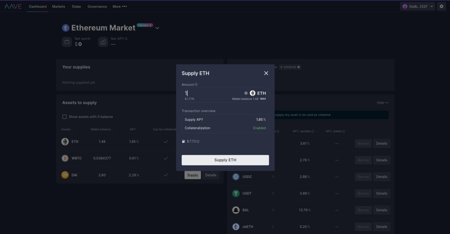The width and height of the screenshot is (450, 234).
Task: Select MAX wallet balance
Action: pyautogui.click(x=263, y=99)
